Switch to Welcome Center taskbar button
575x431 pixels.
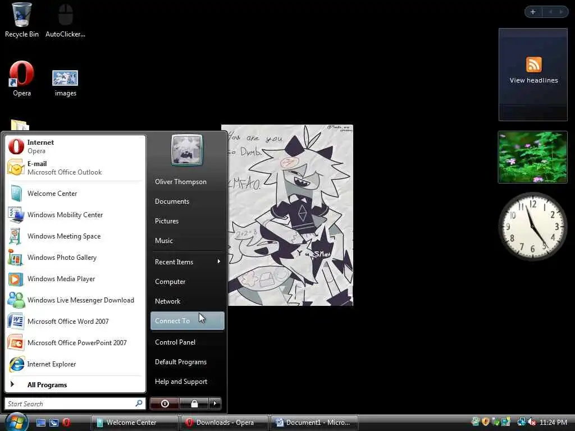click(x=134, y=423)
